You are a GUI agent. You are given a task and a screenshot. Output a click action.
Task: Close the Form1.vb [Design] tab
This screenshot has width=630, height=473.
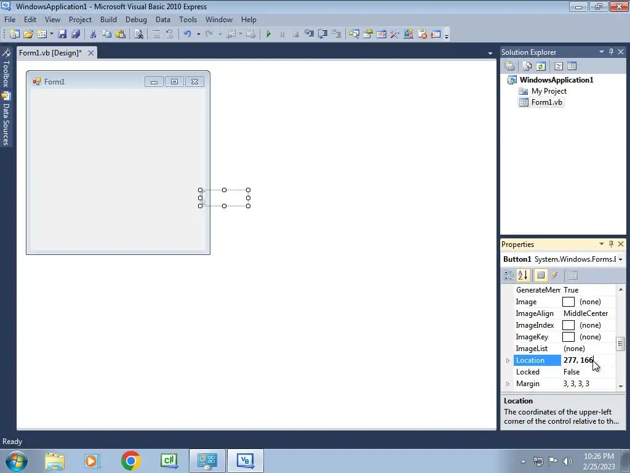[x=91, y=53]
